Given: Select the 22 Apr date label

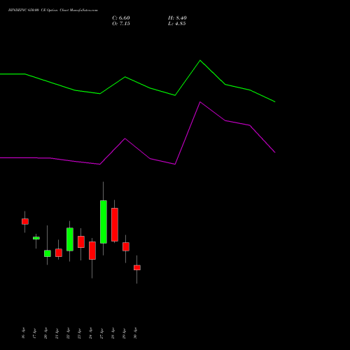Looking at the screenshot, I should (x=68, y=333).
